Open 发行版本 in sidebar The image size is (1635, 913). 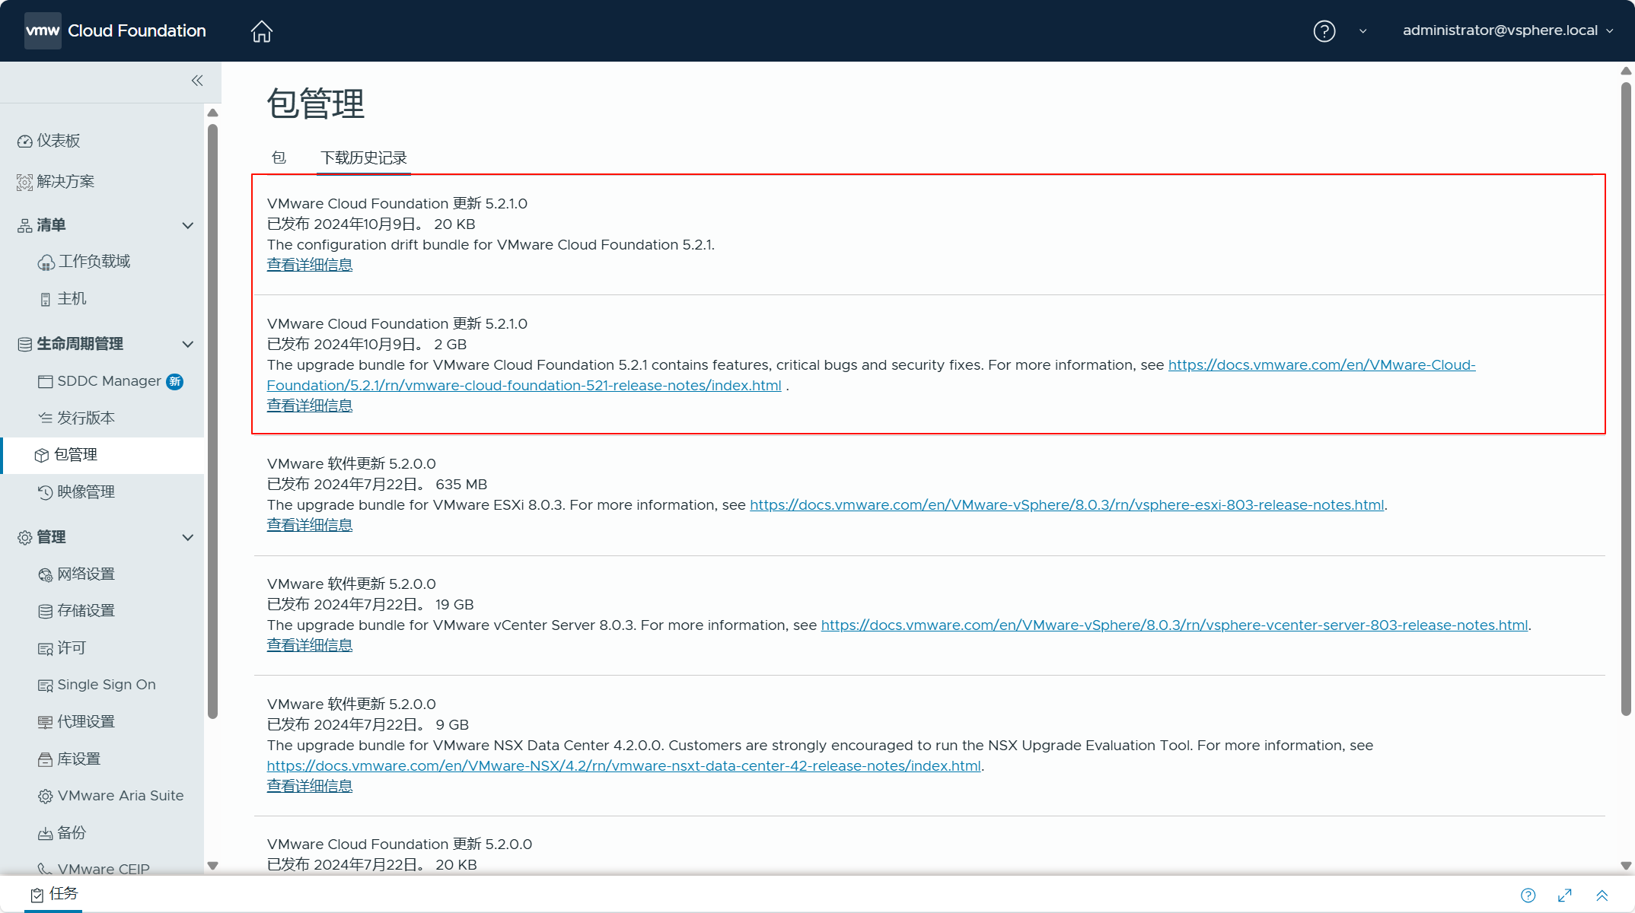point(86,418)
